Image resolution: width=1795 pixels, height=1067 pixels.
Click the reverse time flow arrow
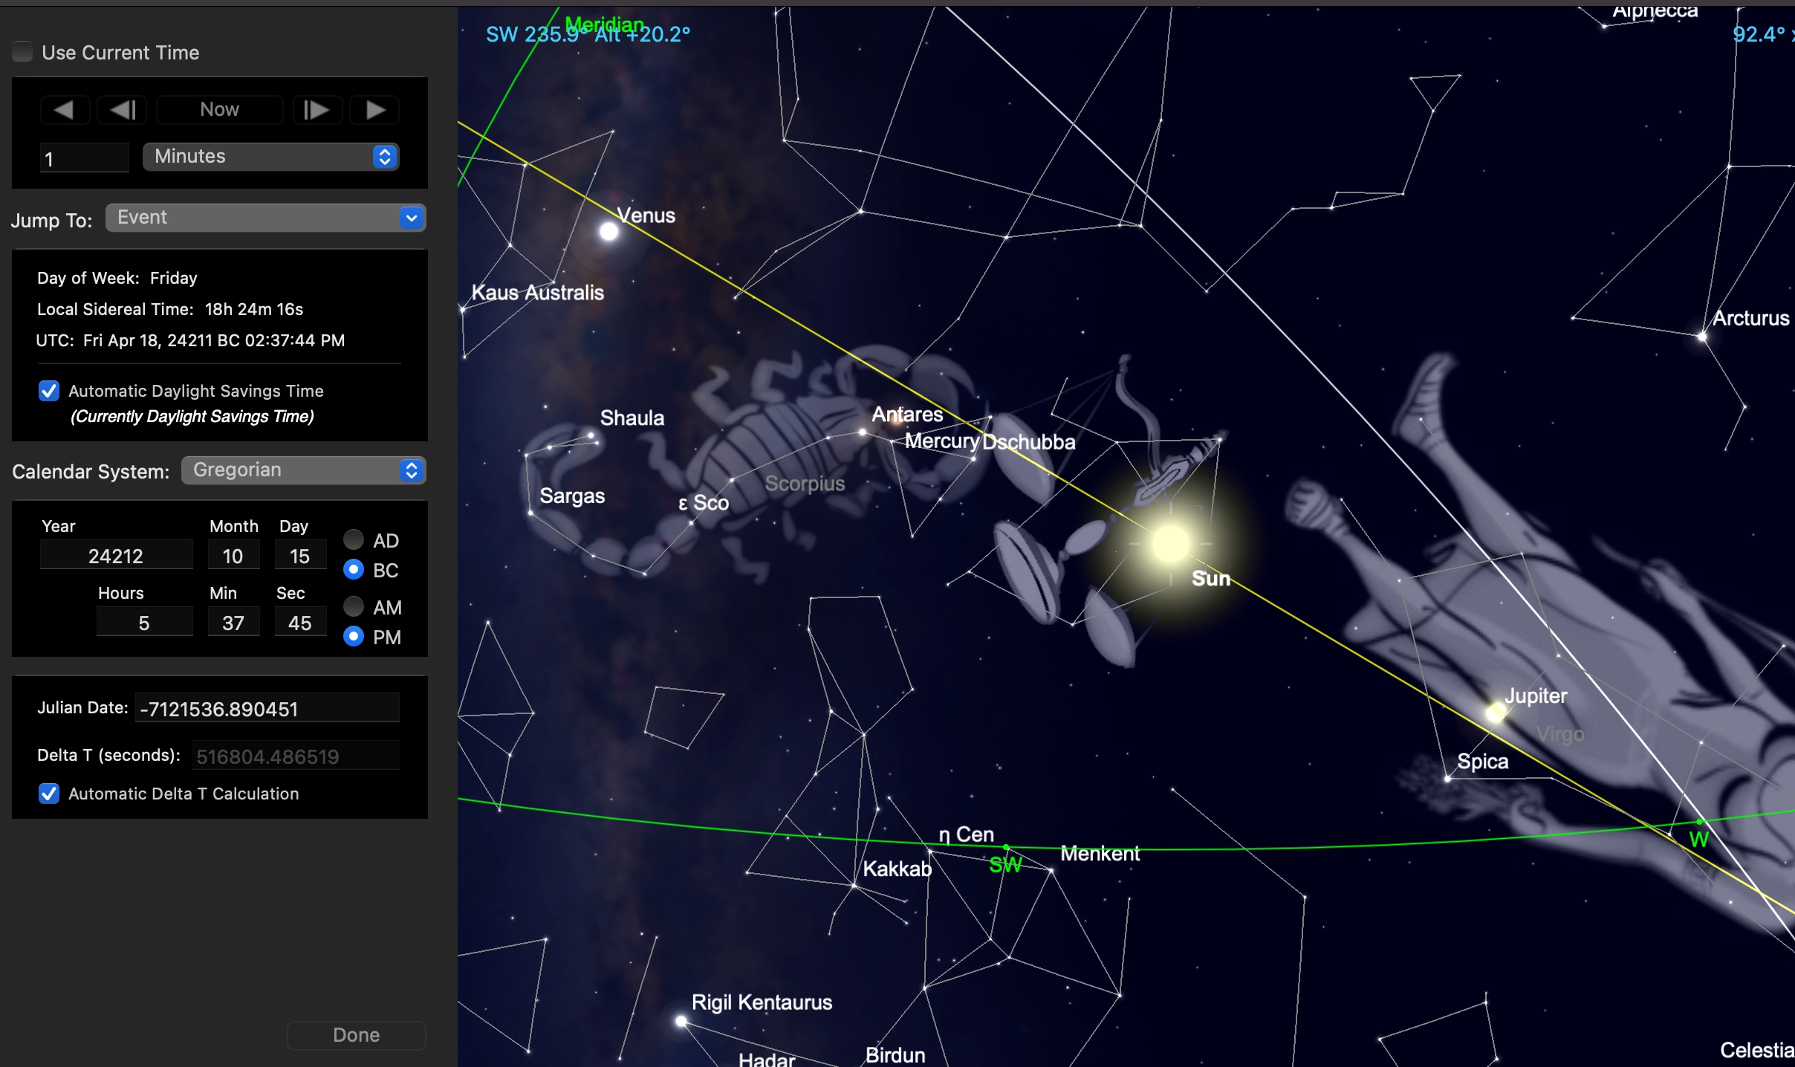[65, 110]
